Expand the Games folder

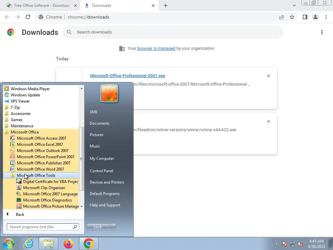coord(41,119)
